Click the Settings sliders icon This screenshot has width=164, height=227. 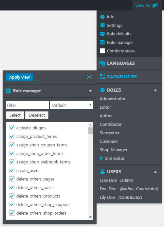(102, 25)
